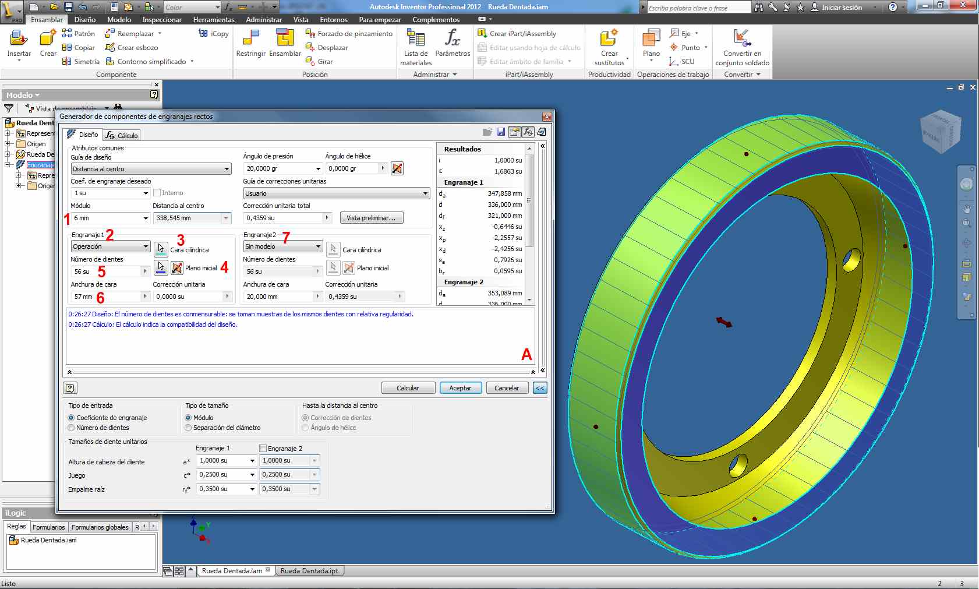Open the Administrar ribbon tab
979x589 pixels.
(x=264, y=19)
